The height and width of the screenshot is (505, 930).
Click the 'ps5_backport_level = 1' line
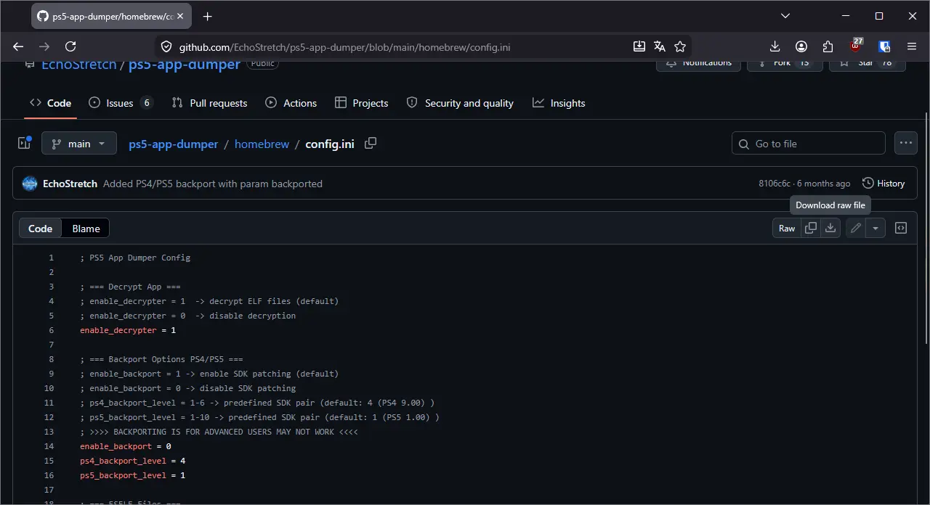click(x=133, y=475)
